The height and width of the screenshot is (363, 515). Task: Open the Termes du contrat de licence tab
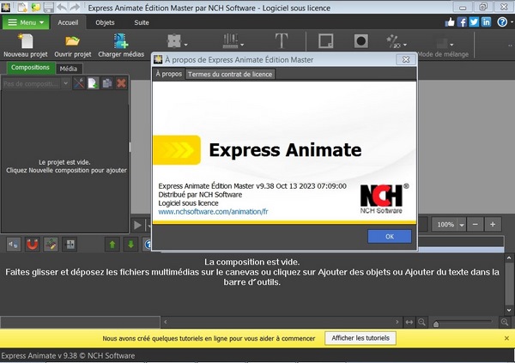(x=229, y=75)
